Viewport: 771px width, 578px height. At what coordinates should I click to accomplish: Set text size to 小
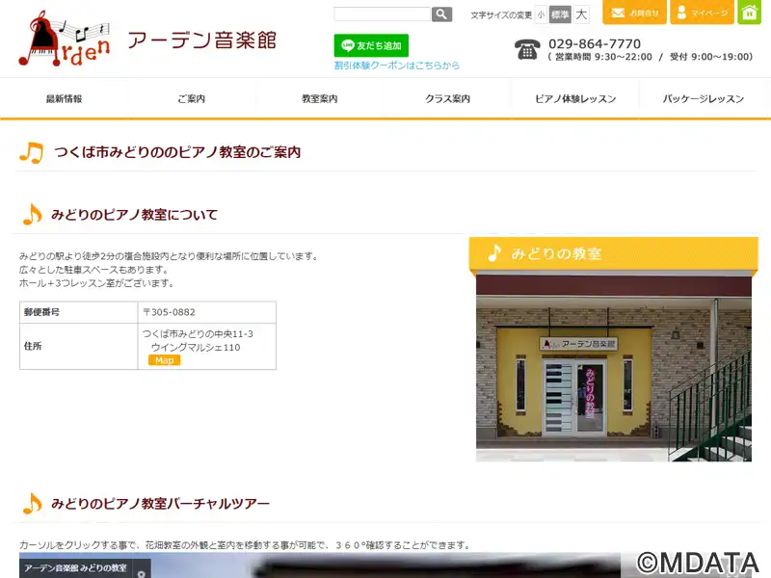(x=541, y=14)
